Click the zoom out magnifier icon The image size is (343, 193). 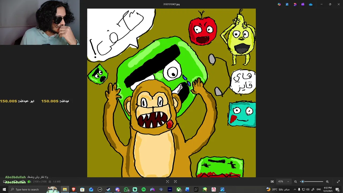coord(296,181)
